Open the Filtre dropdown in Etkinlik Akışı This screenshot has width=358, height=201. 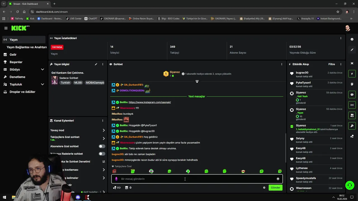331,64
